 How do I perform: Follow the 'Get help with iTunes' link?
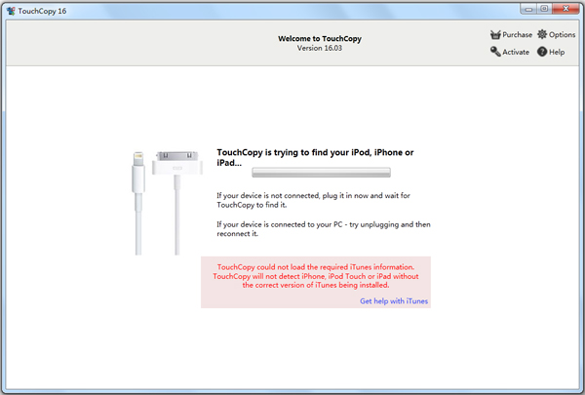click(394, 301)
